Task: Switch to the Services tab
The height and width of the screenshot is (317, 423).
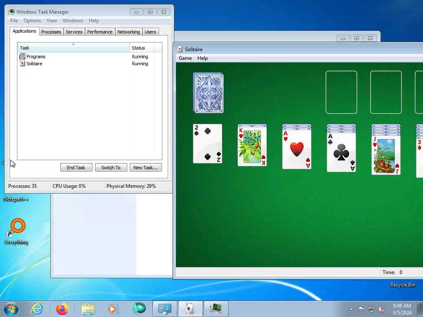Action: pos(74,32)
